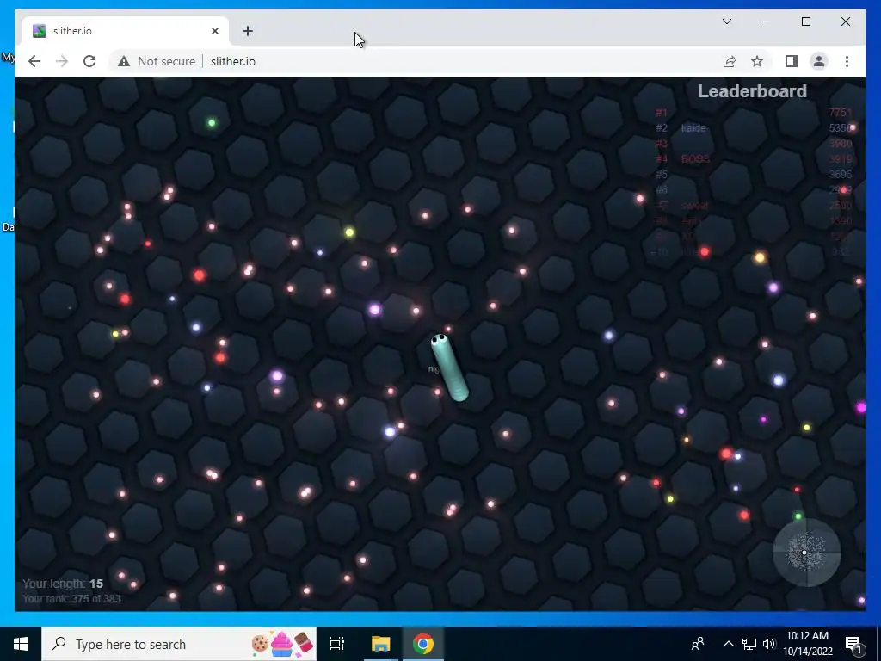The image size is (881, 661).
Task: Click the top leaderboard score 7751
Action: [841, 113]
